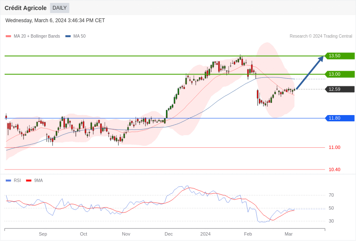Click the chart timestamp Wednesday, March 6, 2024
This screenshot has width=356, height=241.
coord(55,21)
